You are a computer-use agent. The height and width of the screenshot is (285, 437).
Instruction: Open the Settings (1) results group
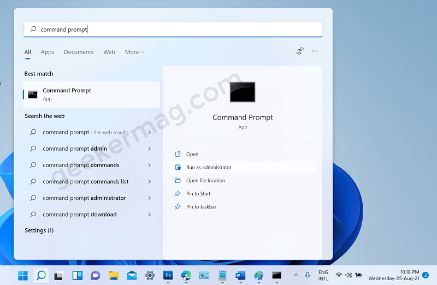(x=39, y=230)
